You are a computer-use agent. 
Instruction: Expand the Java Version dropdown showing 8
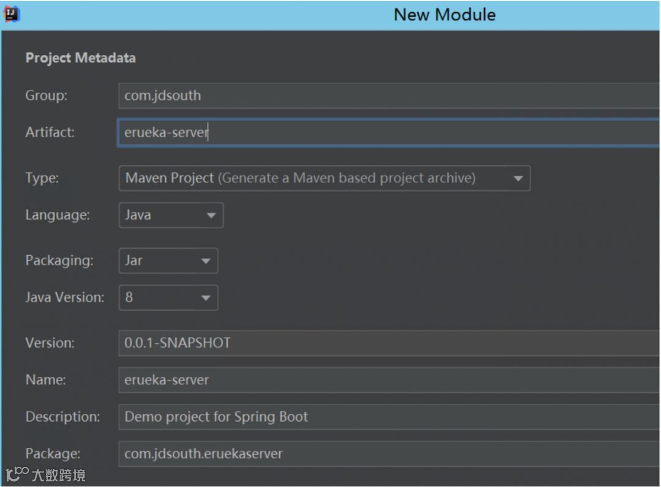168,297
